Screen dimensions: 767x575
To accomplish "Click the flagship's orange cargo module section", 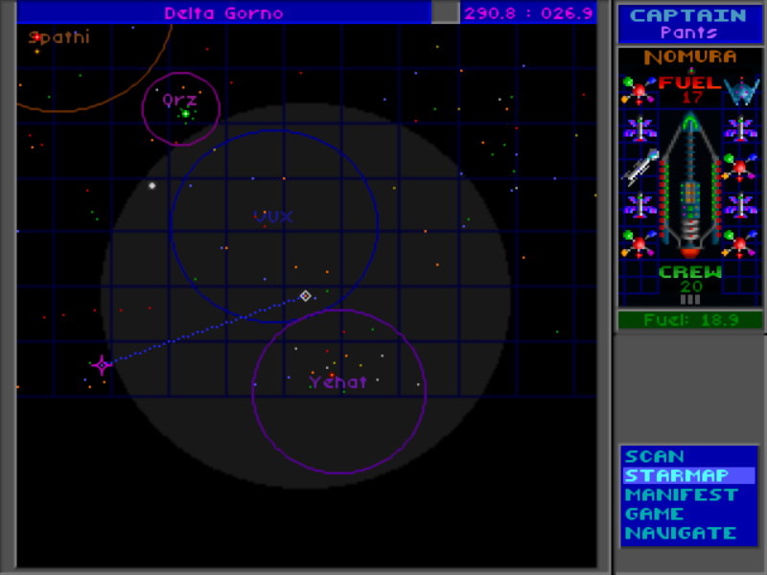I will click(x=689, y=193).
